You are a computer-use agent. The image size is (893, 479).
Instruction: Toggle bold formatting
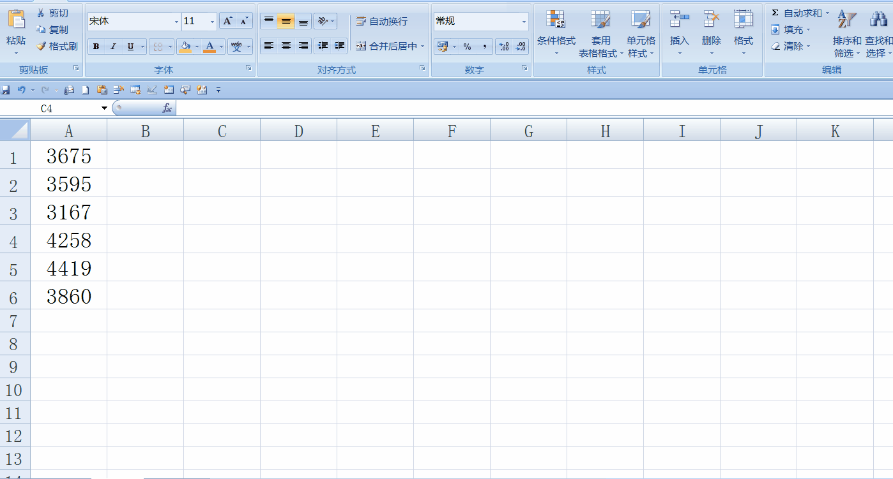pos(96,47)
